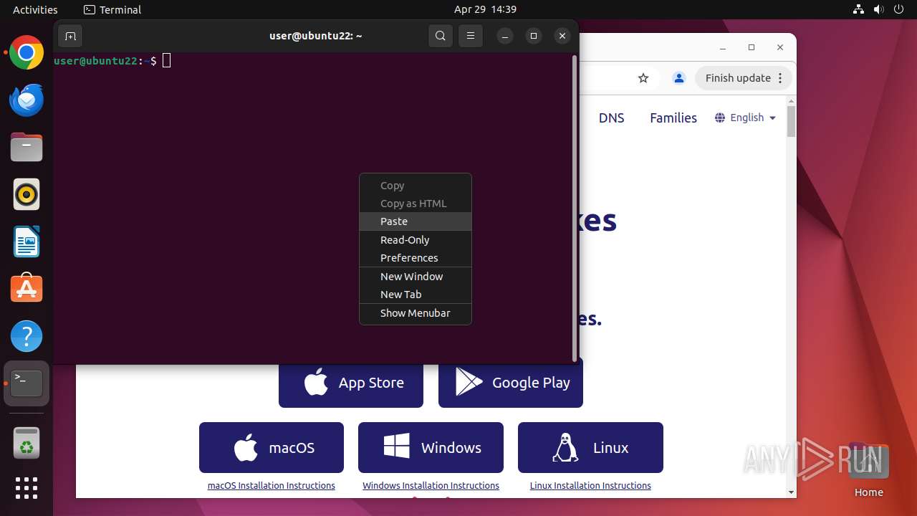Image resolution: width=917 pixels, height=516 pixels.
Task: Click the Linux download button
Action: (x=590, y=447)
